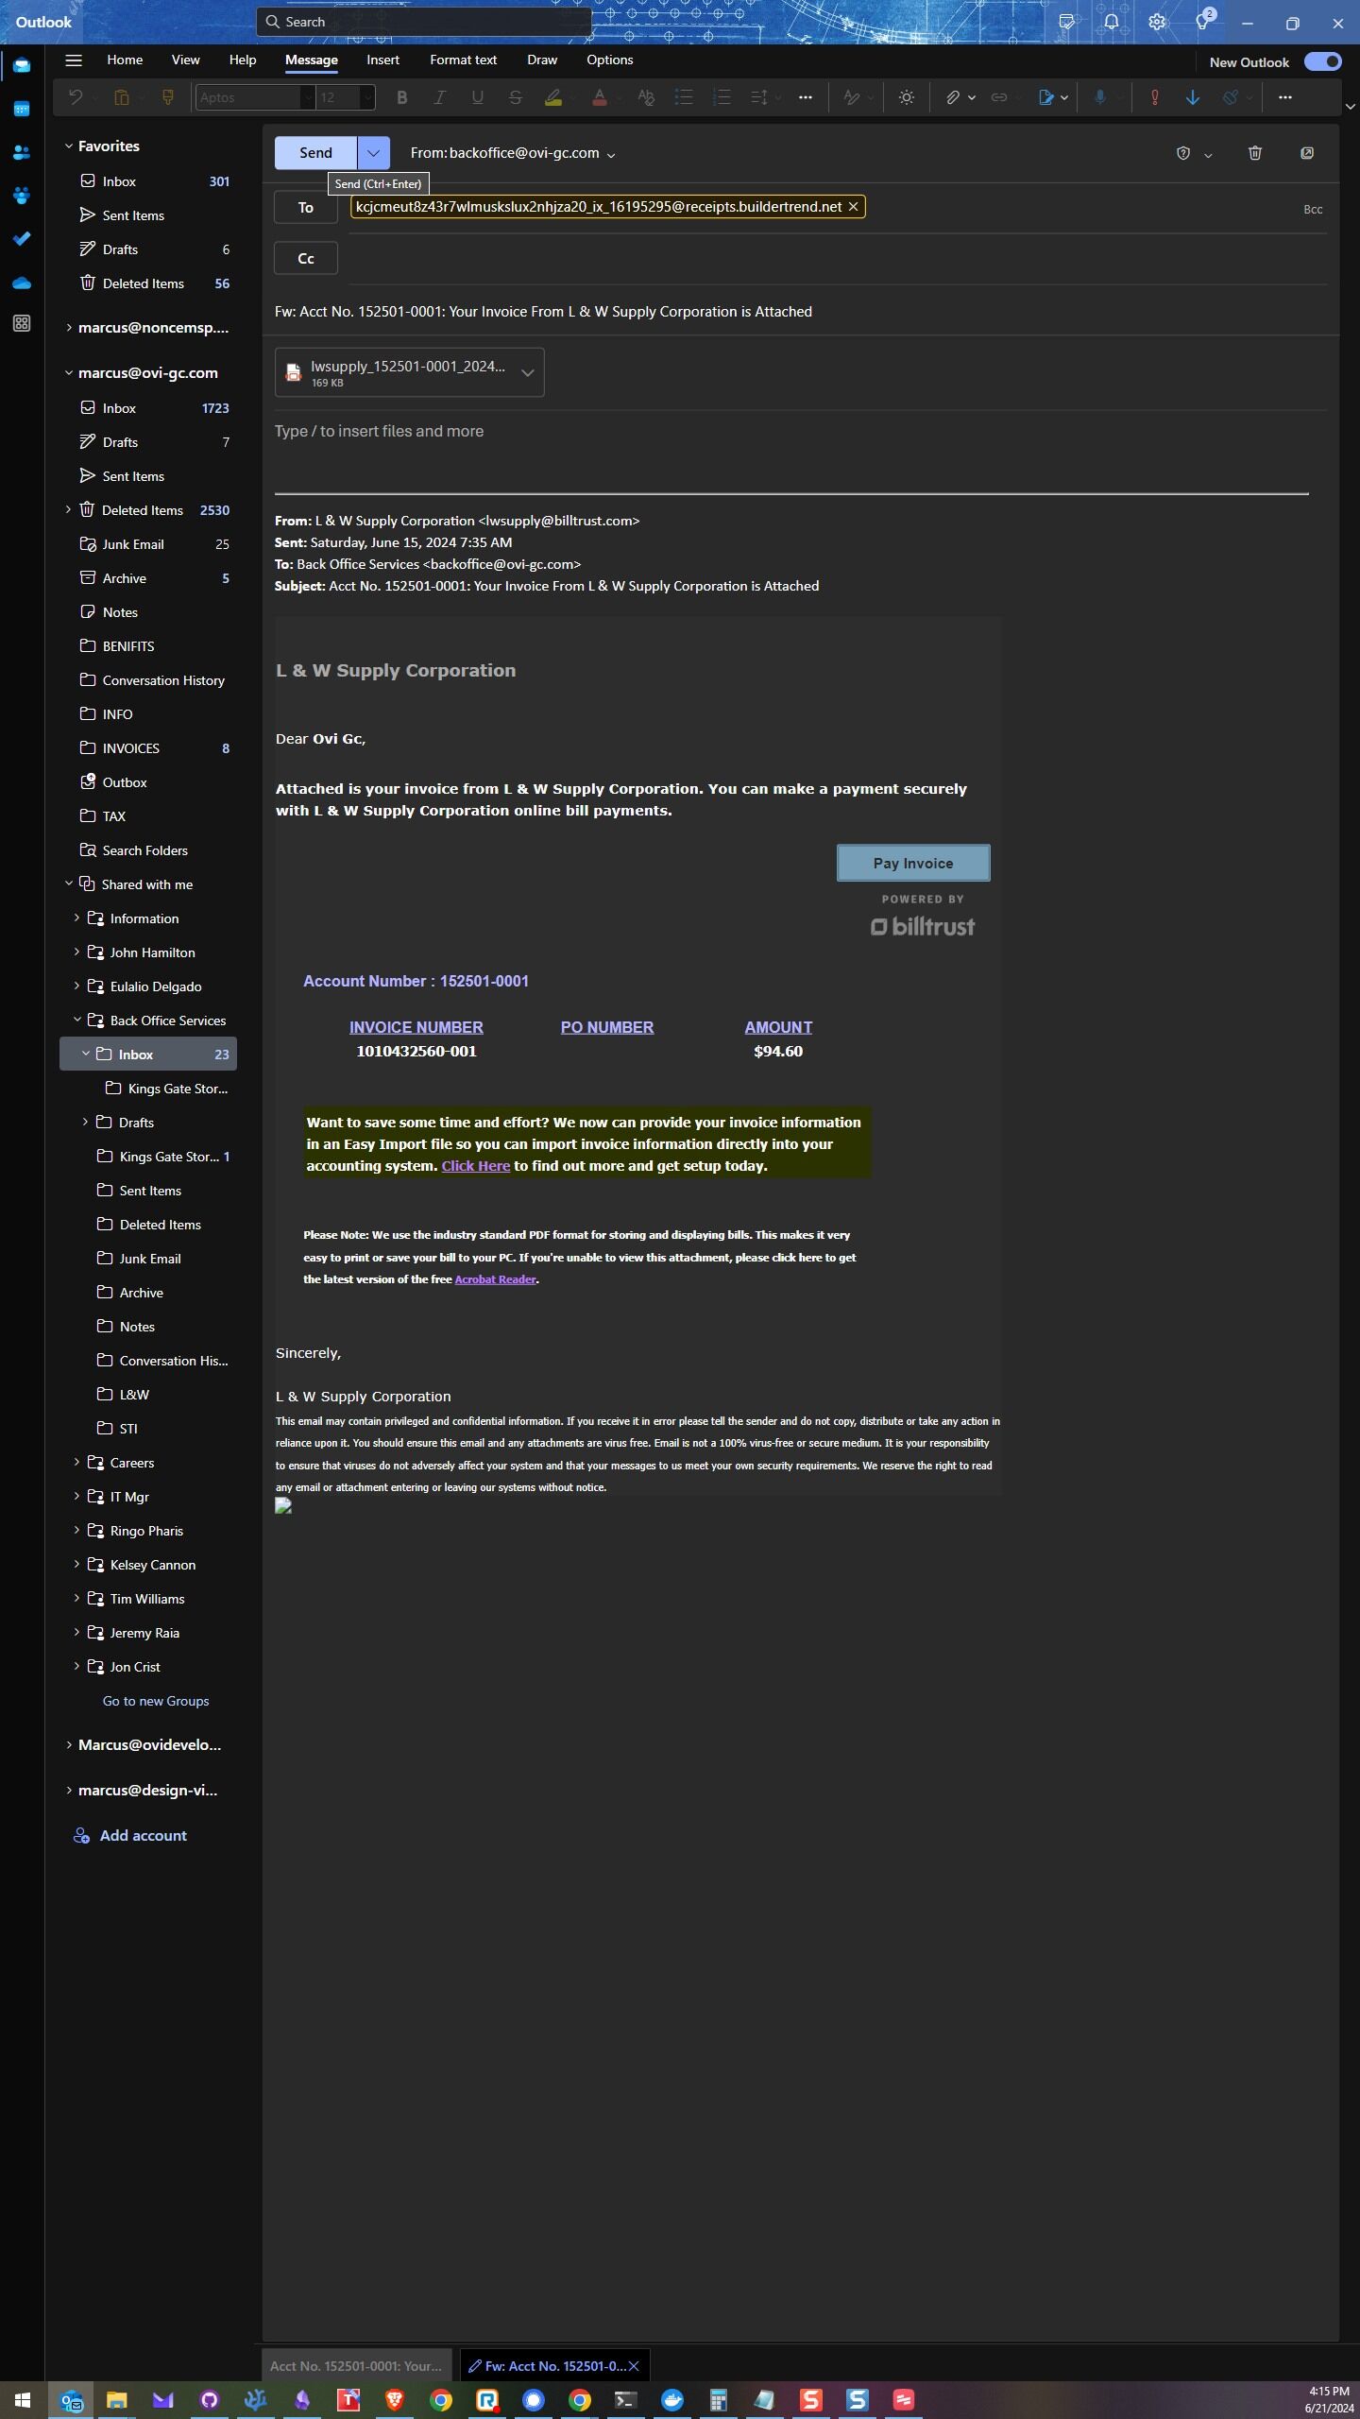The height and width of the screenshot is (2419, 1360).
Task: Open the Home ribbon tab
Action: [x=125, y=60]
